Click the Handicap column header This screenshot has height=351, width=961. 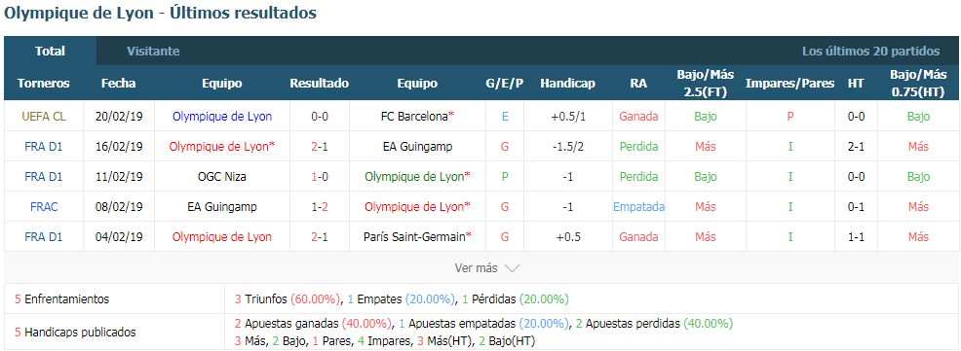pyautogui.click(x=567, y=84)
